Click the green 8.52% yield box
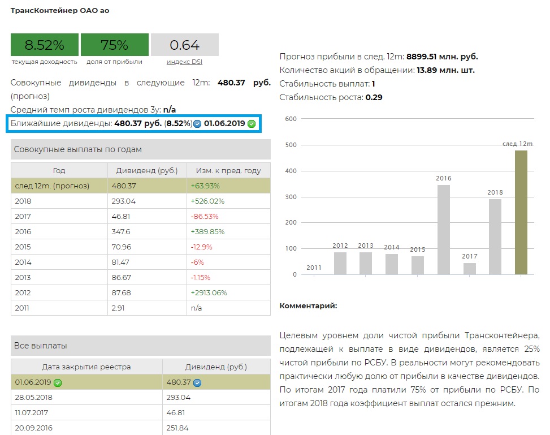The height and width of the screenshot is (435, 550). 44,45
